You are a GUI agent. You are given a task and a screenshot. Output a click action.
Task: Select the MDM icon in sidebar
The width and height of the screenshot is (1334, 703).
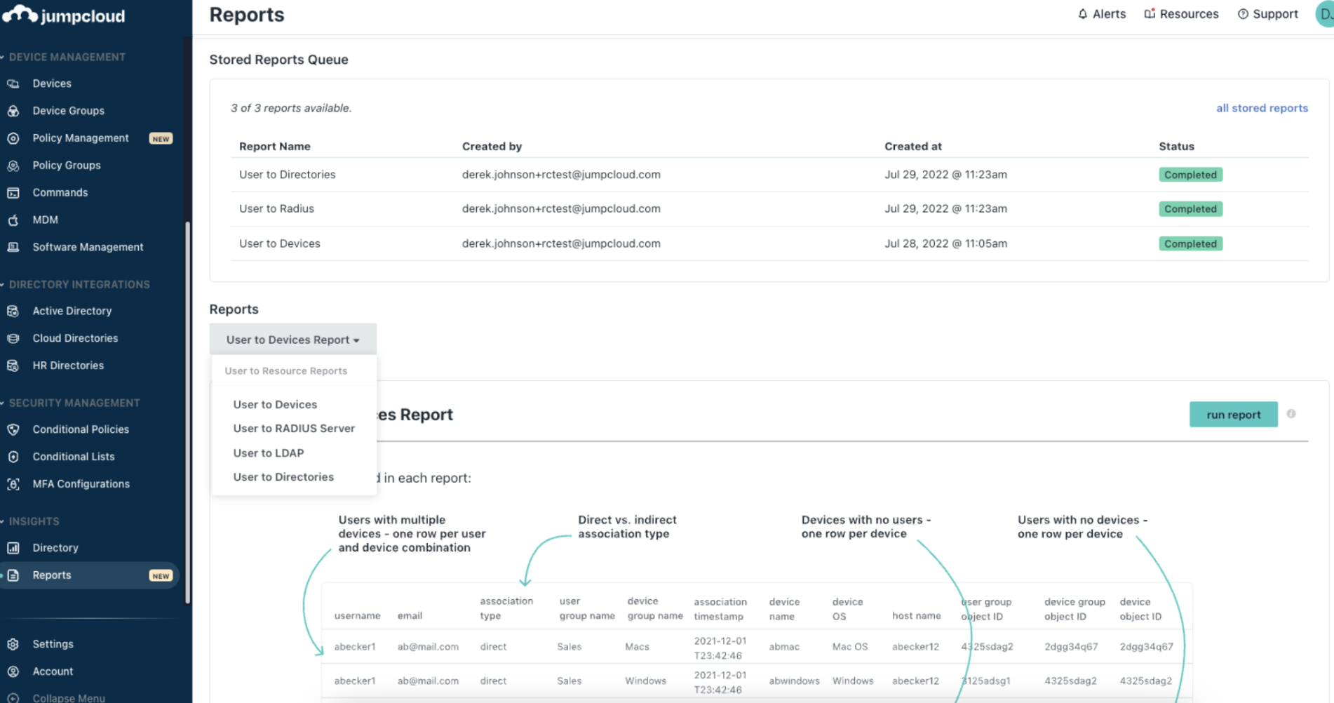(x=14, y=220)
